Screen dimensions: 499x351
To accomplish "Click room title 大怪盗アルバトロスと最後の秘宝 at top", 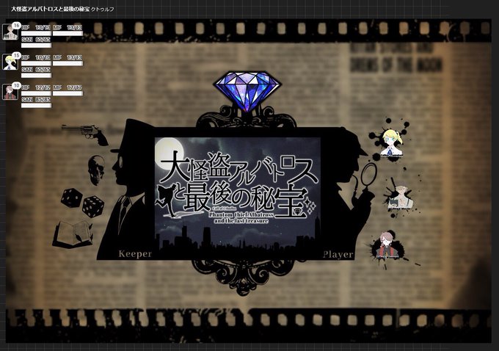I will pos(51,9).
